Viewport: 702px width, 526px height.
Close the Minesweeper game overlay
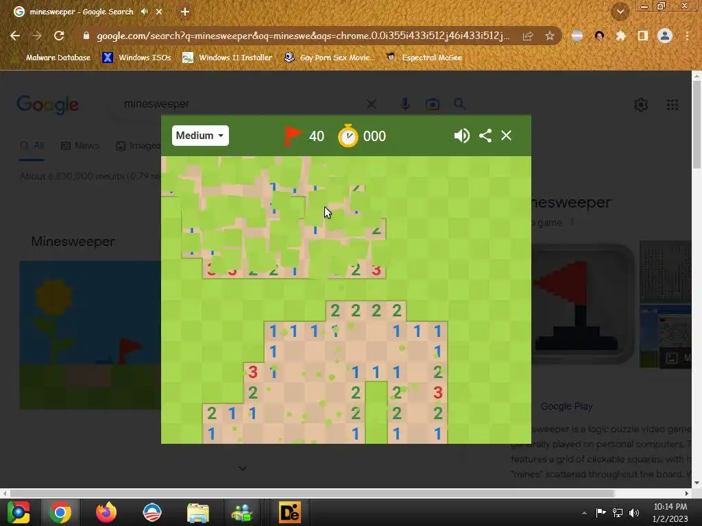(506, 136)
